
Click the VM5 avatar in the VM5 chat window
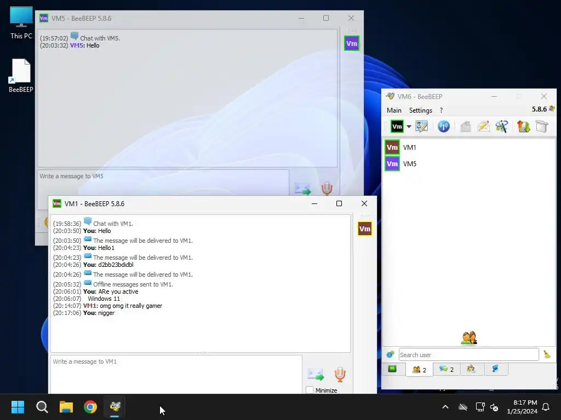pyautogui.click(x=351, y=44)
